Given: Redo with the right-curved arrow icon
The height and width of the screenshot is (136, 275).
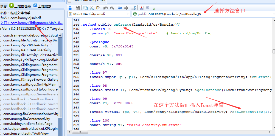Looking at the screenshot, I should click(112, 8).
